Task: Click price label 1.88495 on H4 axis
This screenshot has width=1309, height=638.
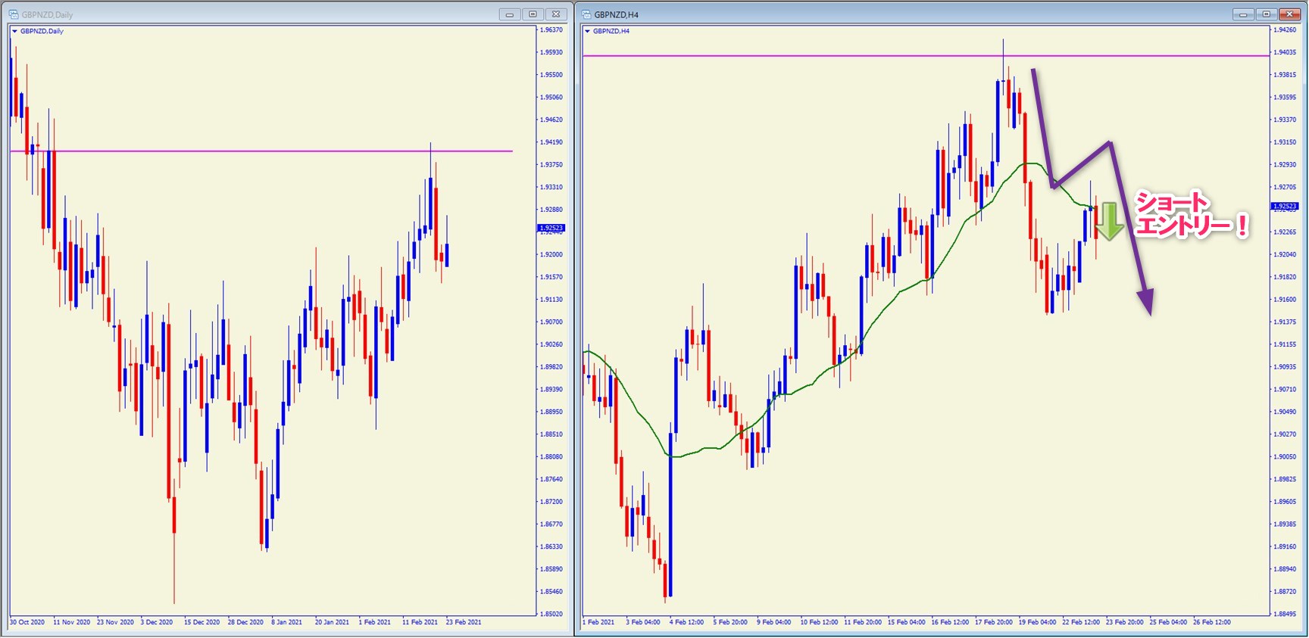Action: [1285, 614]
